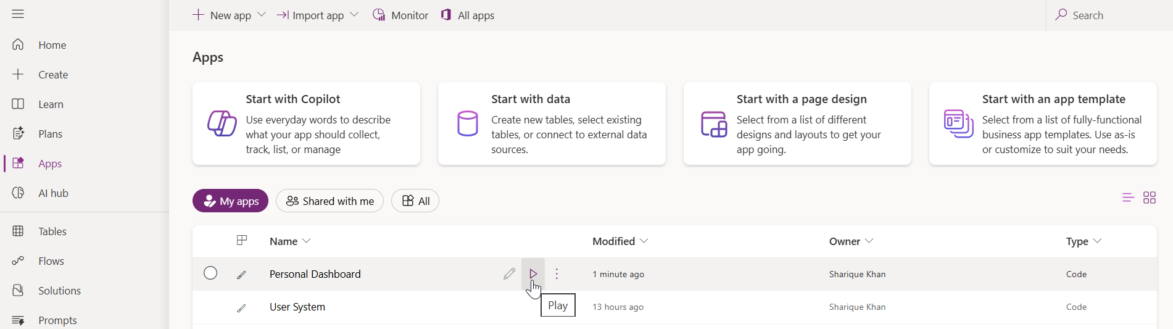The image size is (1173, 329).
Task: Open the User System app
Action: pyautogui.click(x=297, y=307)
